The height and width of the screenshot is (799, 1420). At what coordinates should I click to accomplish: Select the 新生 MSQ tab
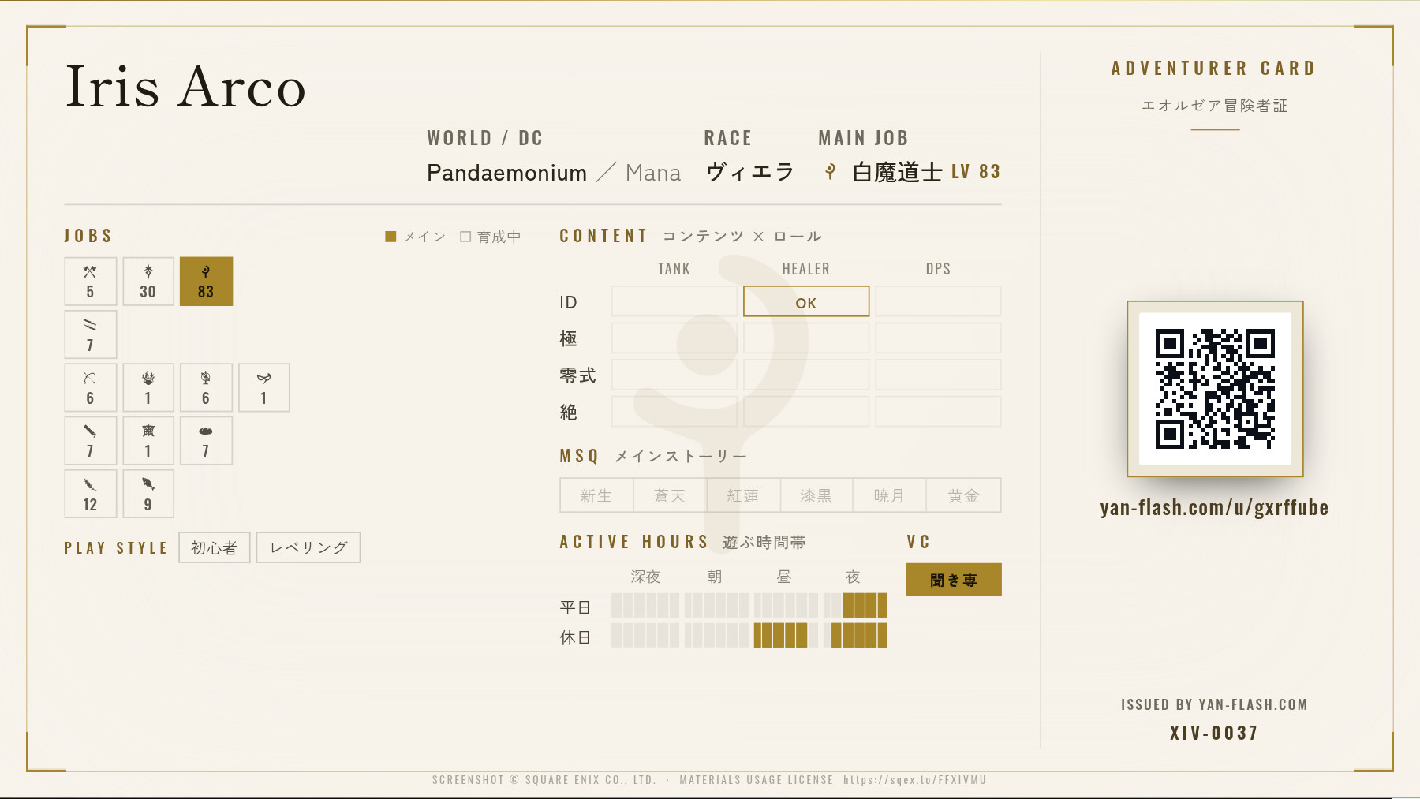[596, 495]
